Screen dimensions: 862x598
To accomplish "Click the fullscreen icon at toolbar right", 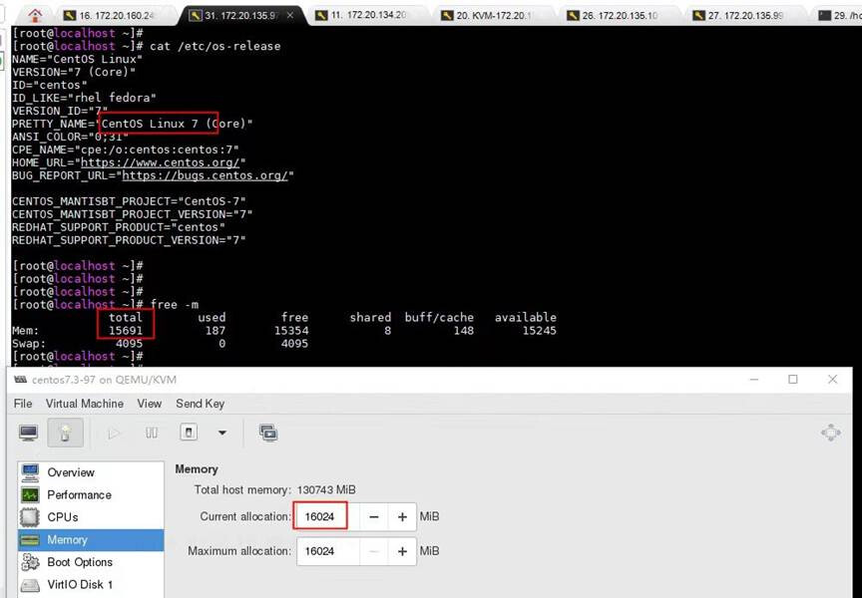I will point(830,433).
